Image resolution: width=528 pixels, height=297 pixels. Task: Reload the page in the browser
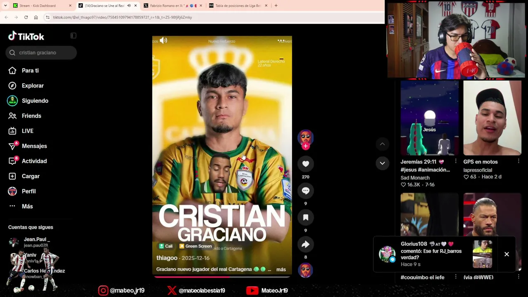[x=26, y=17]
